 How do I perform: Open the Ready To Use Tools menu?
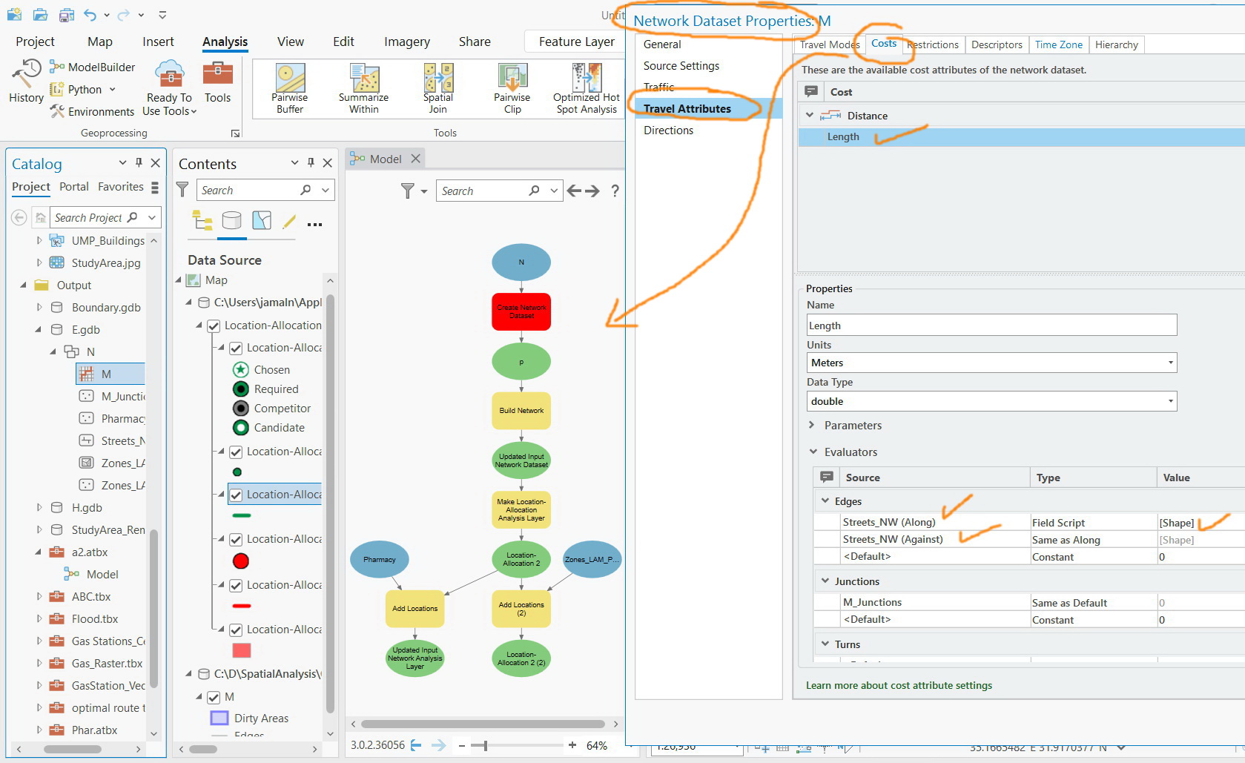tap(169, 87)
